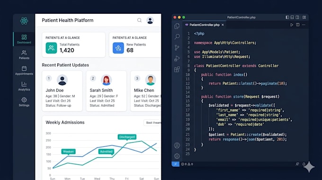Open Mike Chen patient card name
The image size is (322, 180).
[x=144, y=90]
